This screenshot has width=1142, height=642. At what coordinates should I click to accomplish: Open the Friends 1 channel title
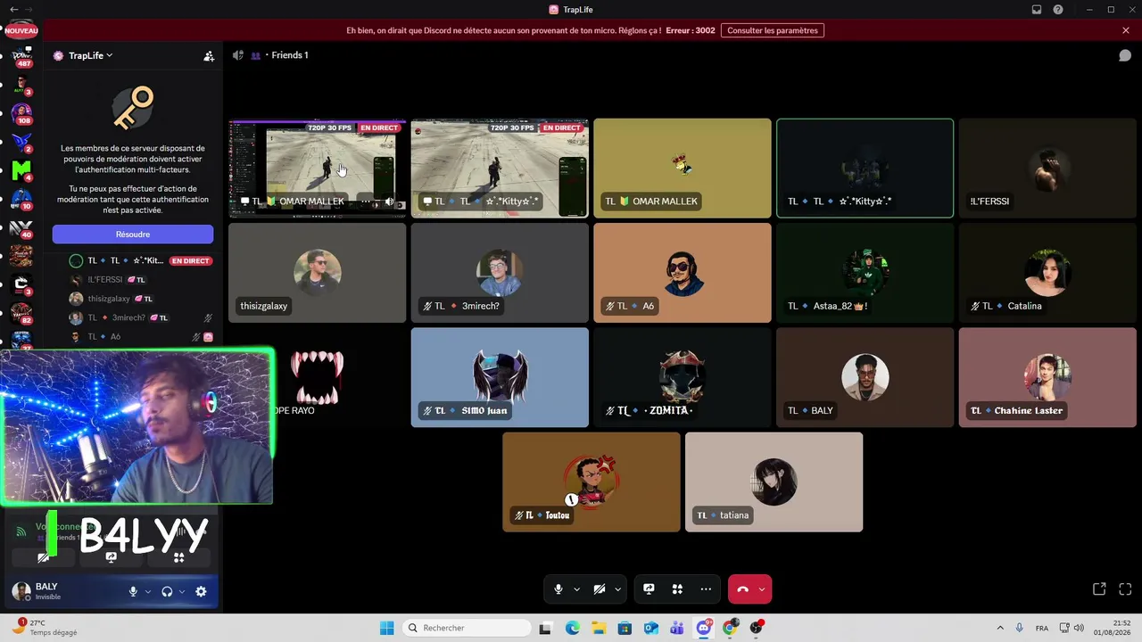click(290, 55)
